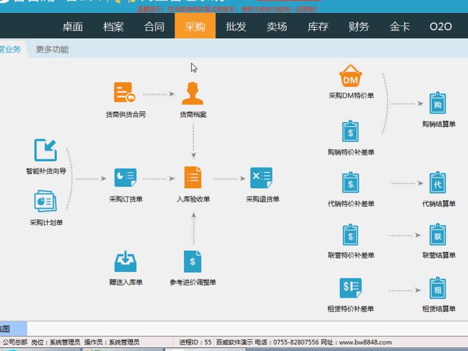The width and height of the screenshot is (468, 351).
Task: Select the 购销结算单 settlement icon
Action: [x=438, y=104]
